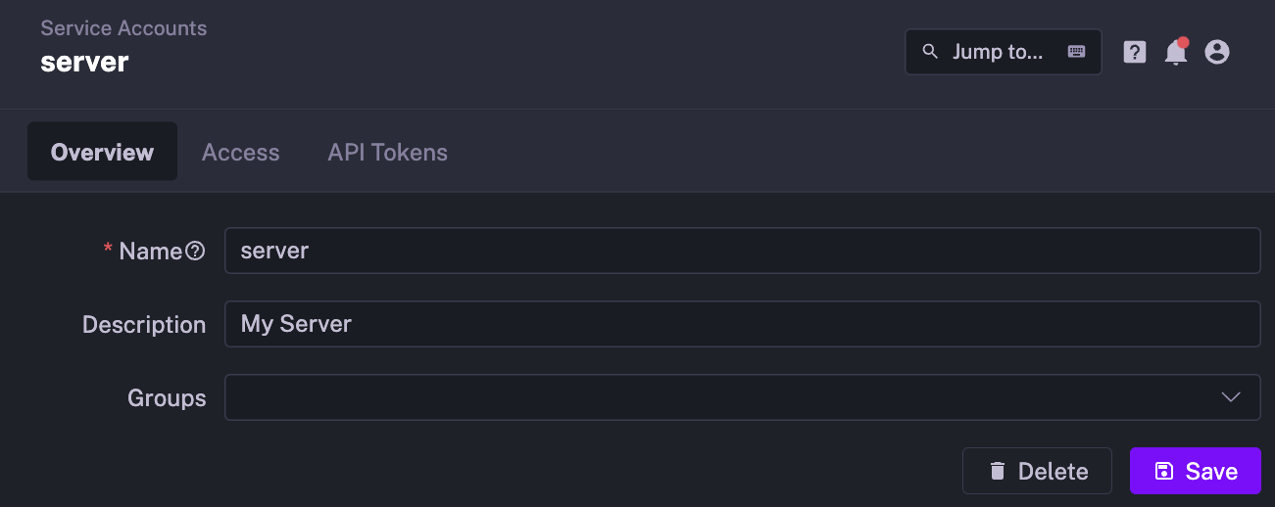Open the Groups selection field
This screenshot has width=1275, height=507.
coord(725,396)
